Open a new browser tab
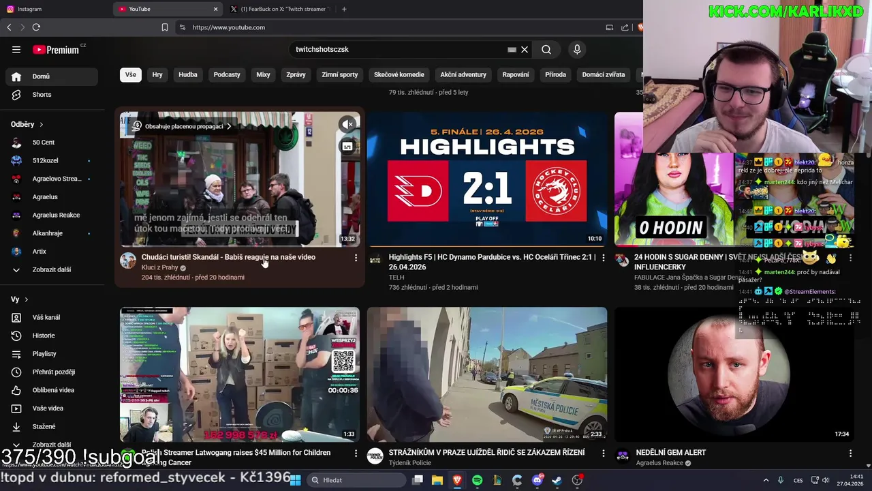This screenshot has width=872, height=491. point(344,9)
